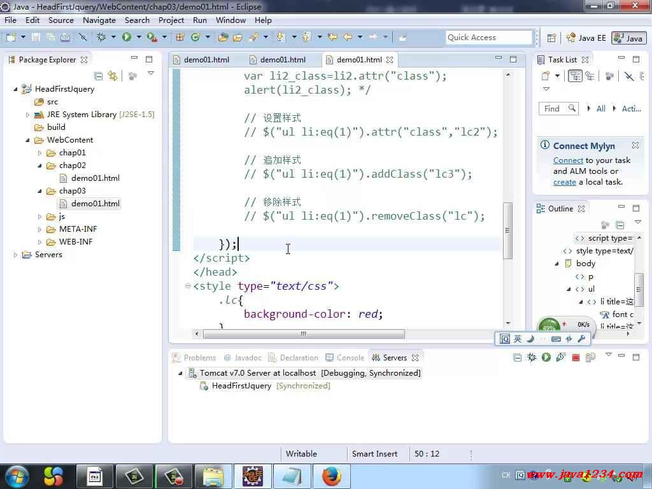
Task: Click the New Task icon in Task List
Action: (545, 76)
